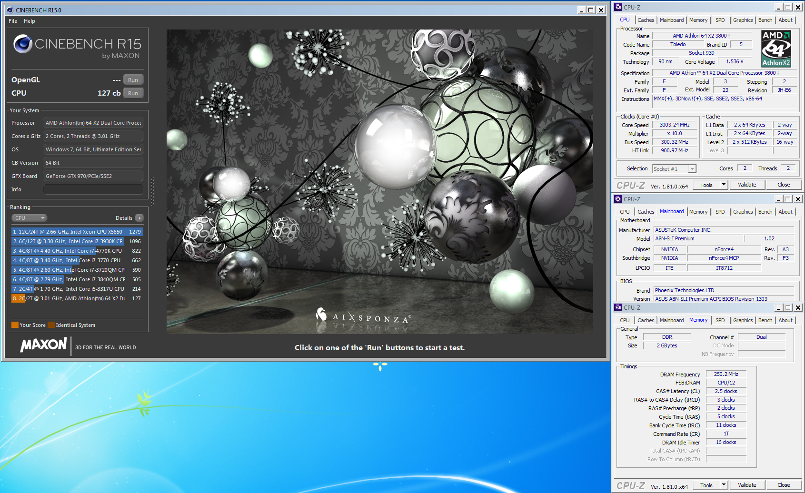This screenshot has width=805, height=493.
Task: Click the Processor name field in Cinebench
Action: (x=93, y=123)
